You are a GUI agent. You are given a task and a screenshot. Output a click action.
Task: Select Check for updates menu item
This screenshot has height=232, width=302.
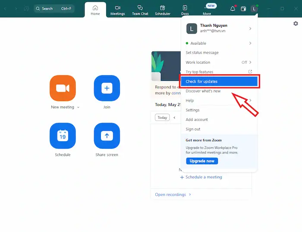coord(218,81)
